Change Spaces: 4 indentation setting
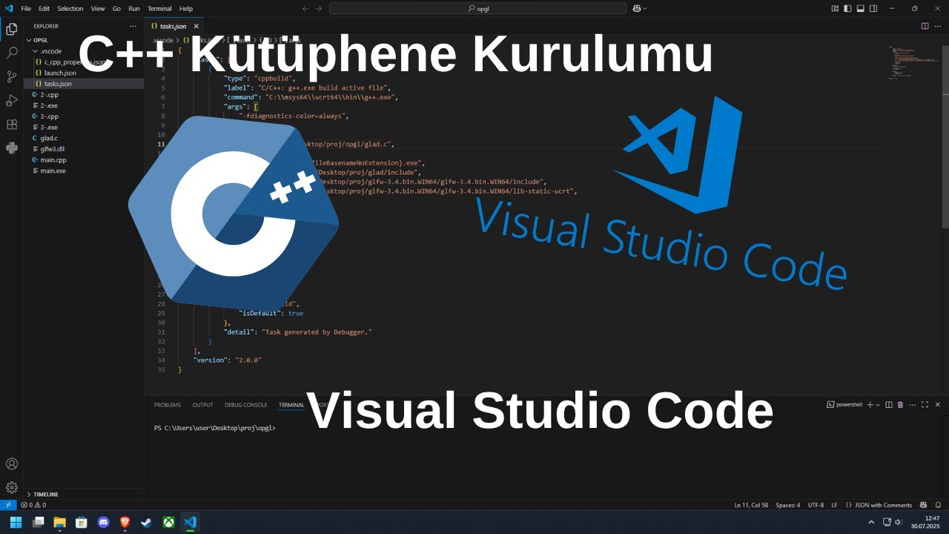 (787, 505)
